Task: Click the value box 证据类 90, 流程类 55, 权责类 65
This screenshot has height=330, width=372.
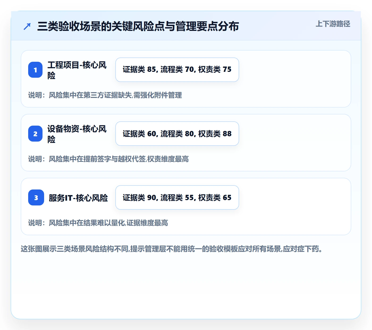Action: 177,197
